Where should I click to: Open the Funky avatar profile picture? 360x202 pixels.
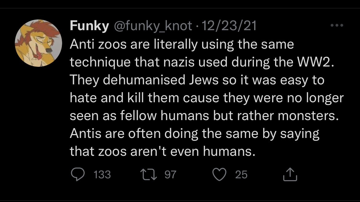[38, 43]
